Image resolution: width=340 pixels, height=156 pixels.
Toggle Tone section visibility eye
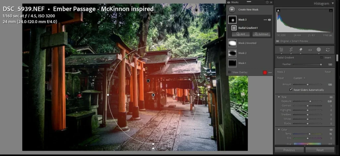point(331,97)
